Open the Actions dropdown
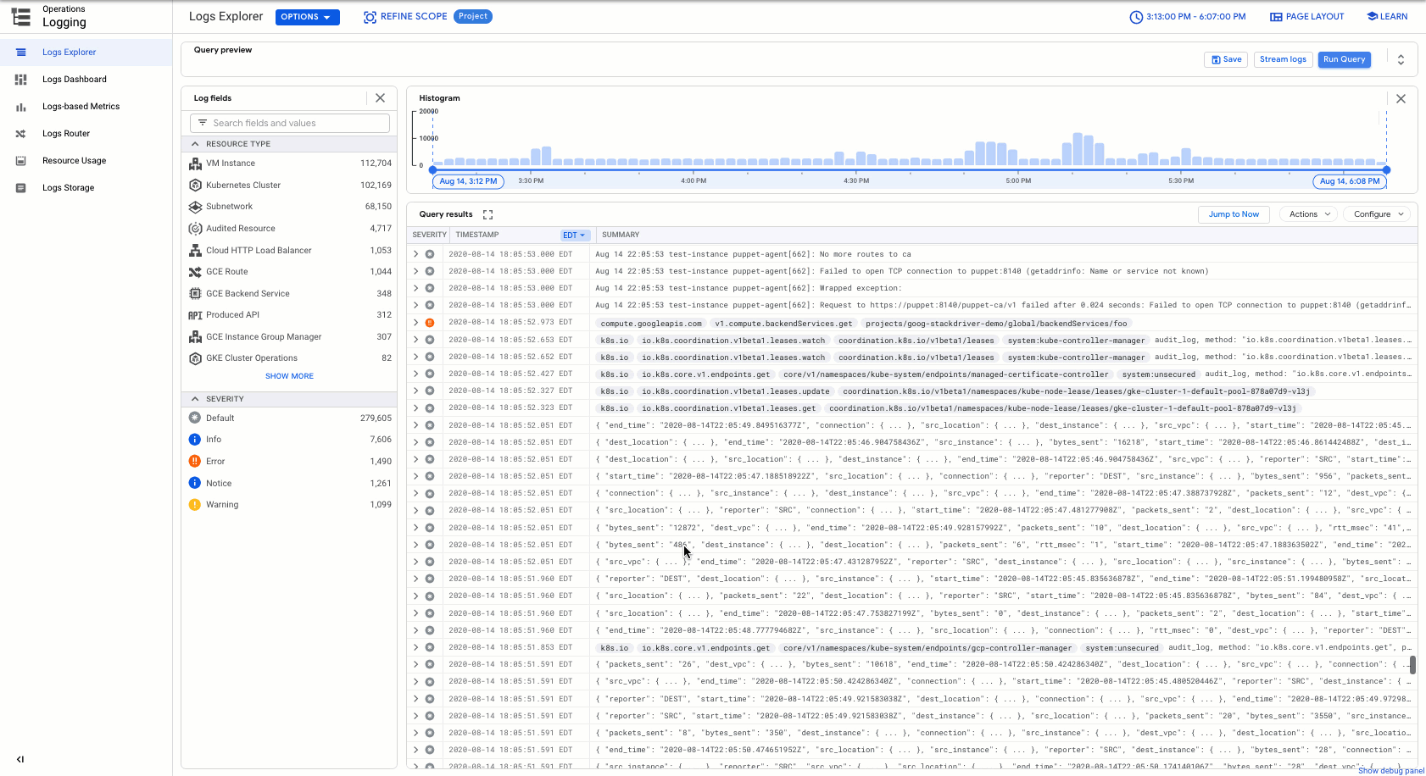This screenshot has width=1426, height=776. click(1308, 214)
